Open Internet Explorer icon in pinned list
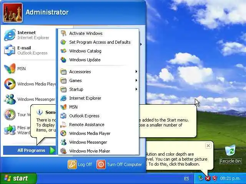 coord(10,35)
